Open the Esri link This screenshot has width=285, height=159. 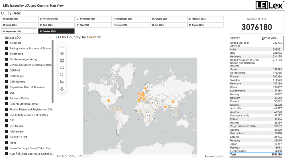(x=221, y=156)
